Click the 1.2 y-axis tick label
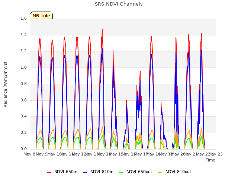The image size is (238, 179). tap(23, 51)
